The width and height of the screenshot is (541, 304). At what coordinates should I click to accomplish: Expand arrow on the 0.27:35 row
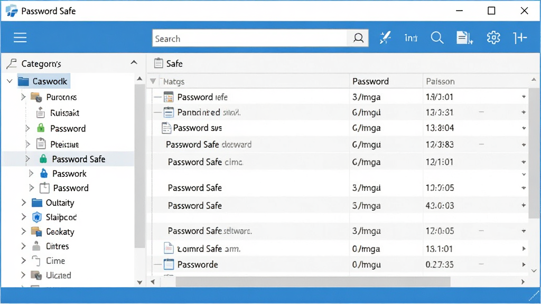point(524,264)
